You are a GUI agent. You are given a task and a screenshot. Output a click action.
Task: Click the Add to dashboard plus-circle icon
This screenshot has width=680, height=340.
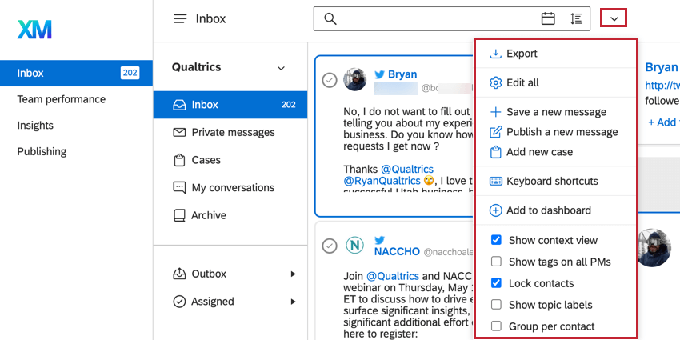495,210
